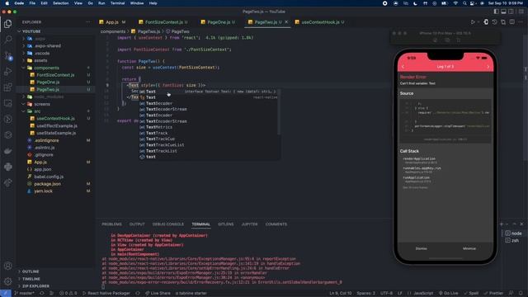Viewport: 528px width, 297px height.
Task: Open Run and Debug view
Action: 7,71
